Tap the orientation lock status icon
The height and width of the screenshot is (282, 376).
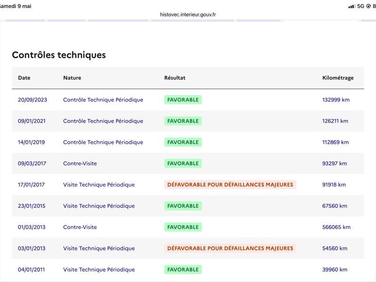pyautogui.click(x=368, y=6)
